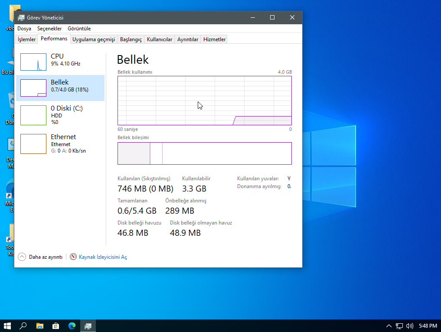Click the Task Manager title bar icon

(21, 18)
